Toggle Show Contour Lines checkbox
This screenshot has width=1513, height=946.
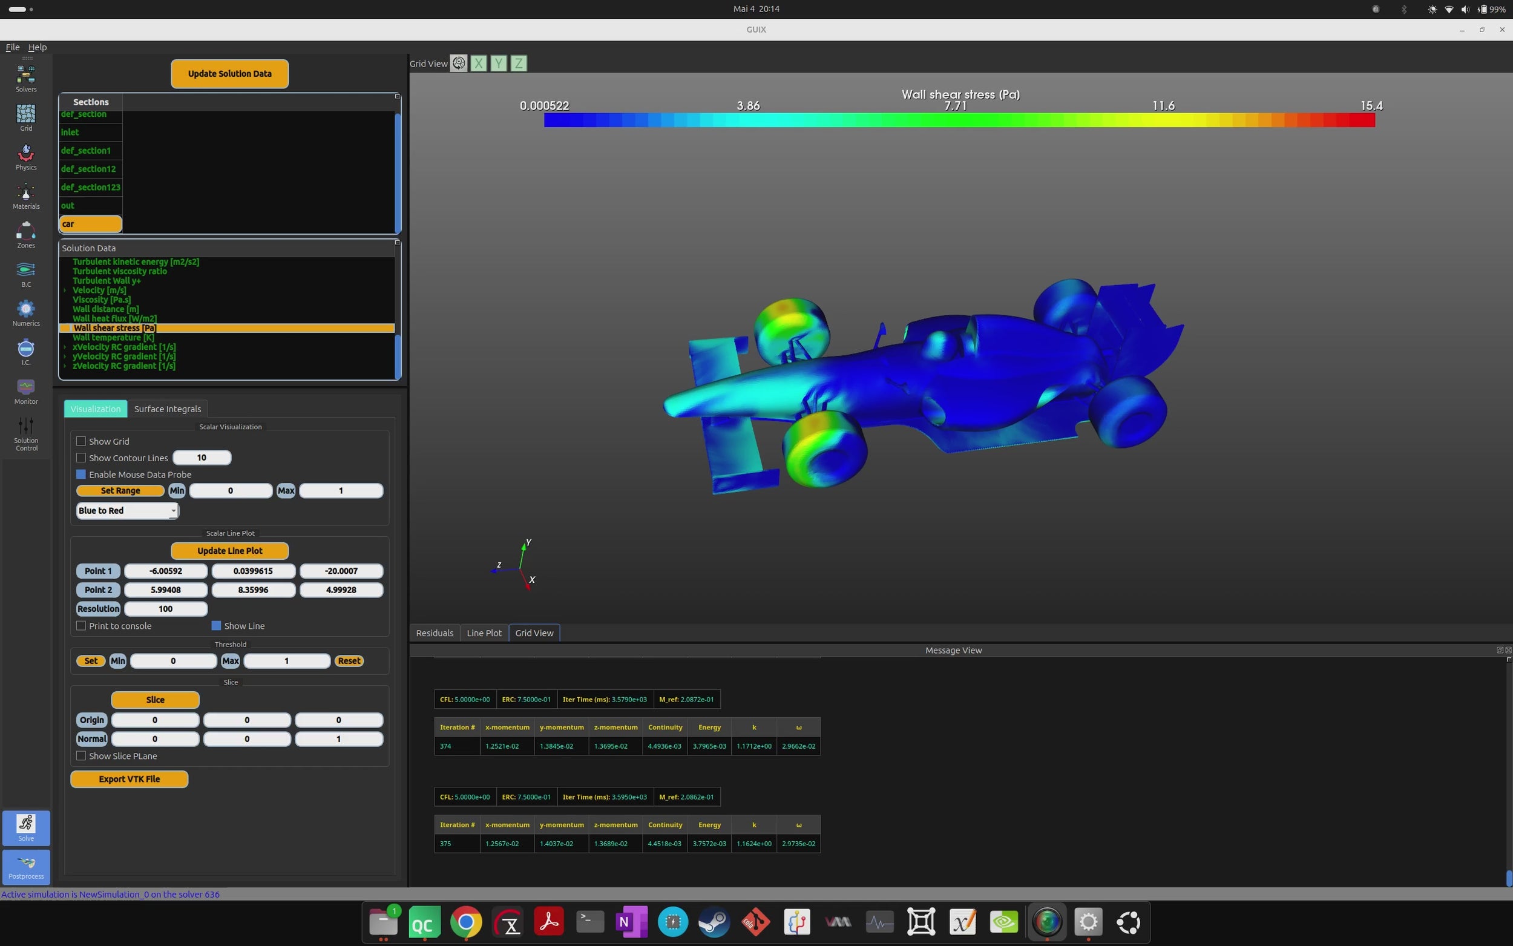(x=80, y=458)
